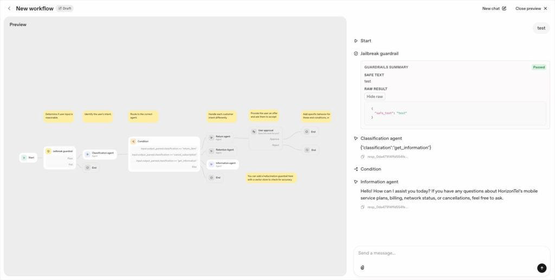
Task: Copy the Information agent response ID
Action: pos(363,207)
